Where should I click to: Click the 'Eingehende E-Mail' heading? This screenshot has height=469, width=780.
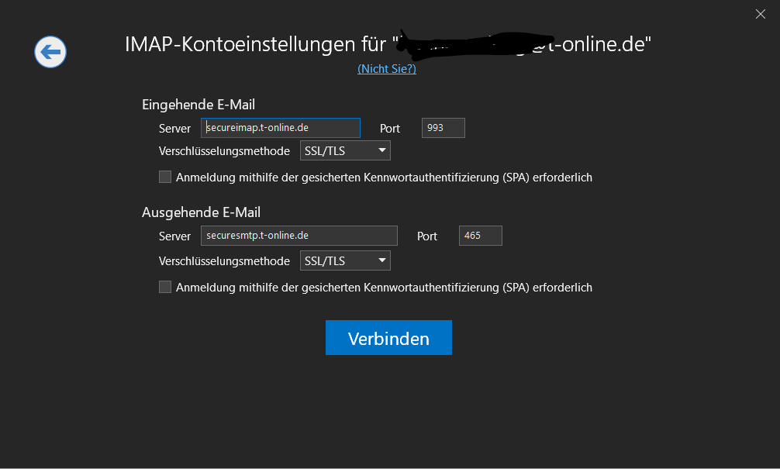[198, 105]
